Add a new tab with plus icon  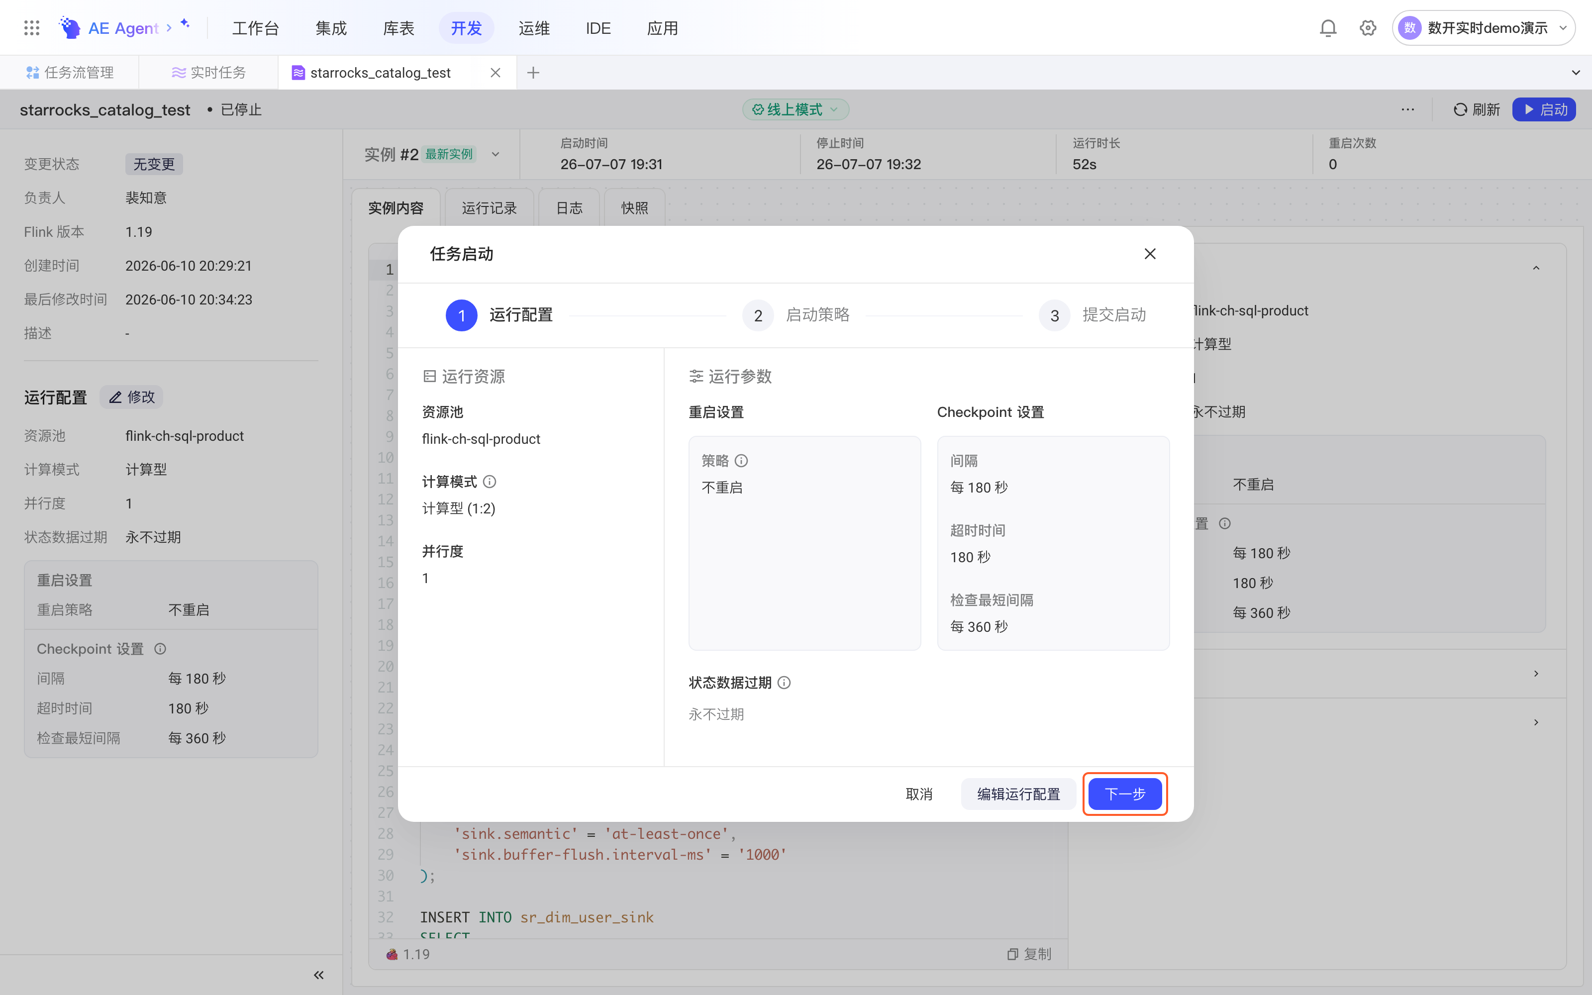[x=533, y=73]
